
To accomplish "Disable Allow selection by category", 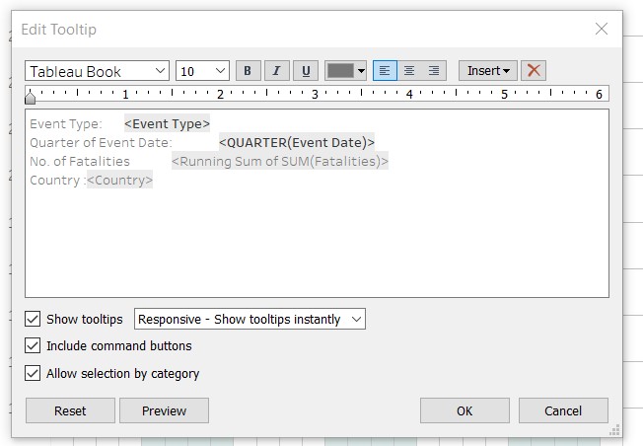I will click(34, 374).
